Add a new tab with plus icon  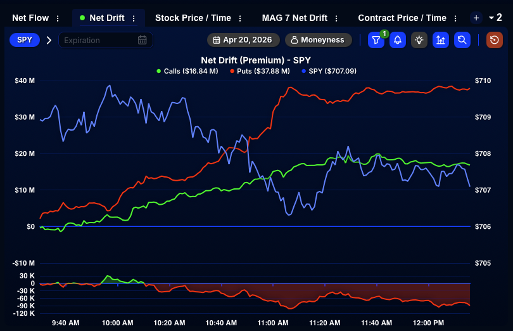pos(476,18)
